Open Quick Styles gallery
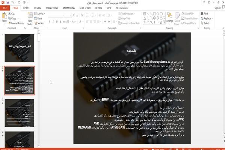Screen dimensions: 225x150 [x=177, y=19]
